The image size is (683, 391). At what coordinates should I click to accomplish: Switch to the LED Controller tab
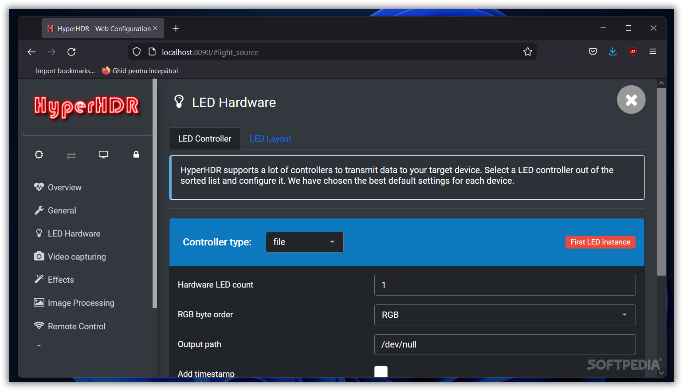205,139
